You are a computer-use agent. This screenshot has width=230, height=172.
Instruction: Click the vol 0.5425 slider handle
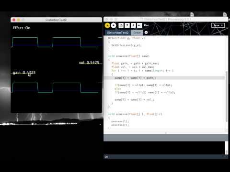point(89,63)
